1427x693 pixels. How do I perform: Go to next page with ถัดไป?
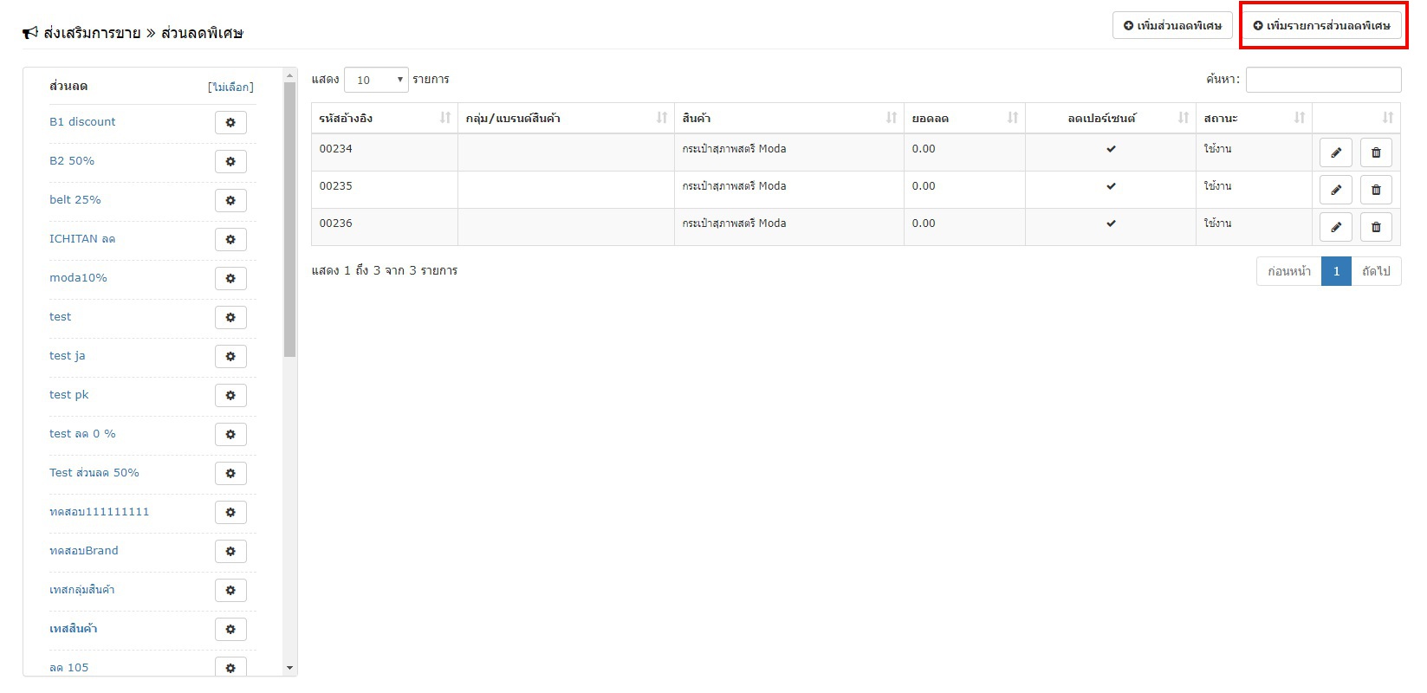coord(1376,271)
